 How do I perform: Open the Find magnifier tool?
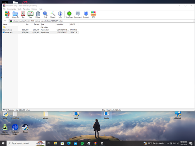pos(45,14)
